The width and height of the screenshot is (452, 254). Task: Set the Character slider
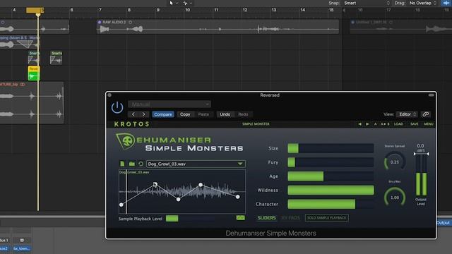(331, 204)
